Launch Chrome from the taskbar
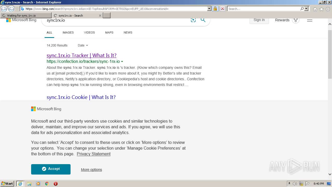This screenshot has height=187, width=332. click(x=47, y=184)
